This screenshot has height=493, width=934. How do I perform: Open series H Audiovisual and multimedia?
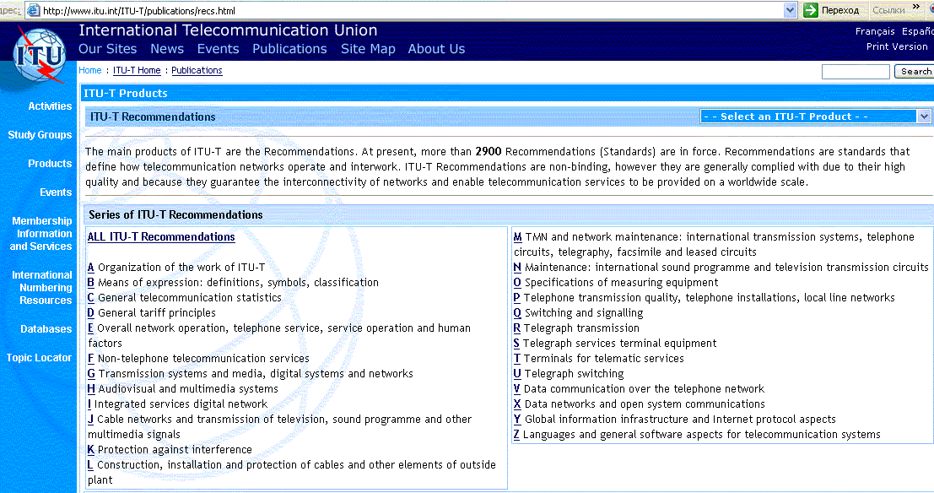coord(91,388)
